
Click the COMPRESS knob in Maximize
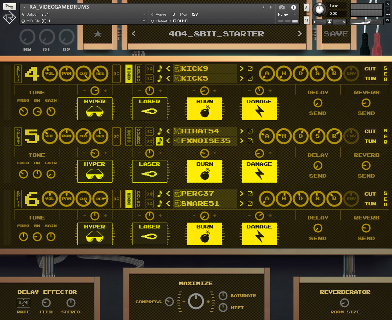tap(169, 302)
